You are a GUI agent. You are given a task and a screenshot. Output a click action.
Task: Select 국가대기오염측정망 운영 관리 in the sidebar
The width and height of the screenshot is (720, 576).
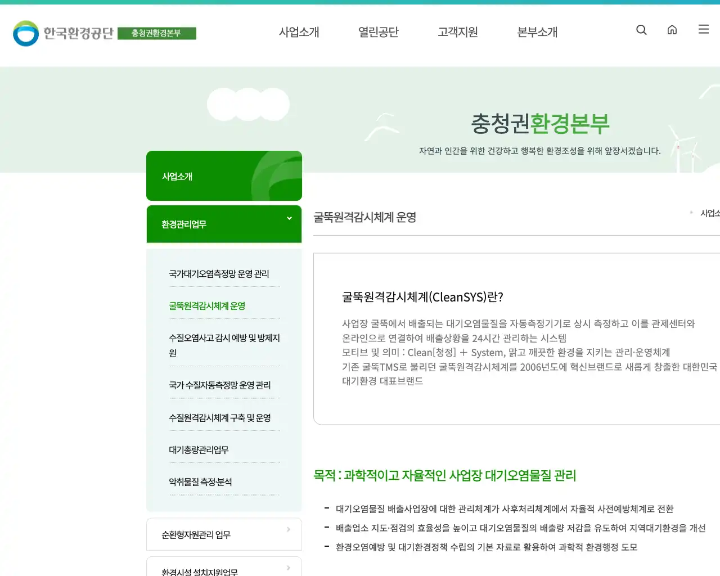[x=219, y=274]
